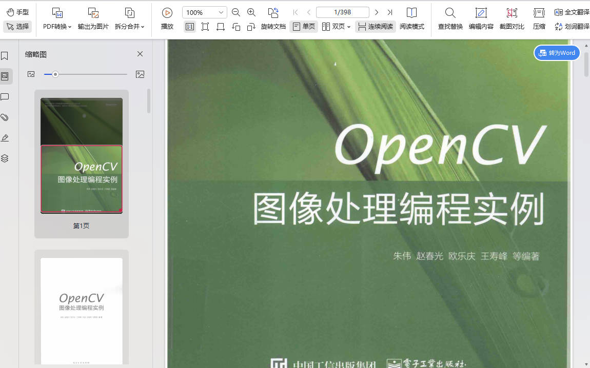Viewport: 590px width, 368px height.
Task: Click 压缩 compress tool
Action: click(539, 19)
